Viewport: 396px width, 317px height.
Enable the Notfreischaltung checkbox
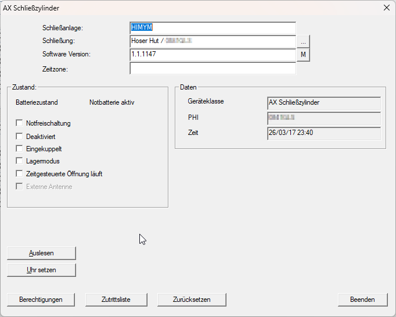click(20, 123)
